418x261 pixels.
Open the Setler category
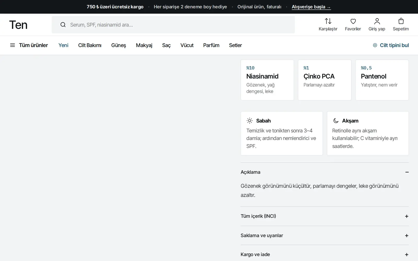pyautogui.click(x=235, y=45)
